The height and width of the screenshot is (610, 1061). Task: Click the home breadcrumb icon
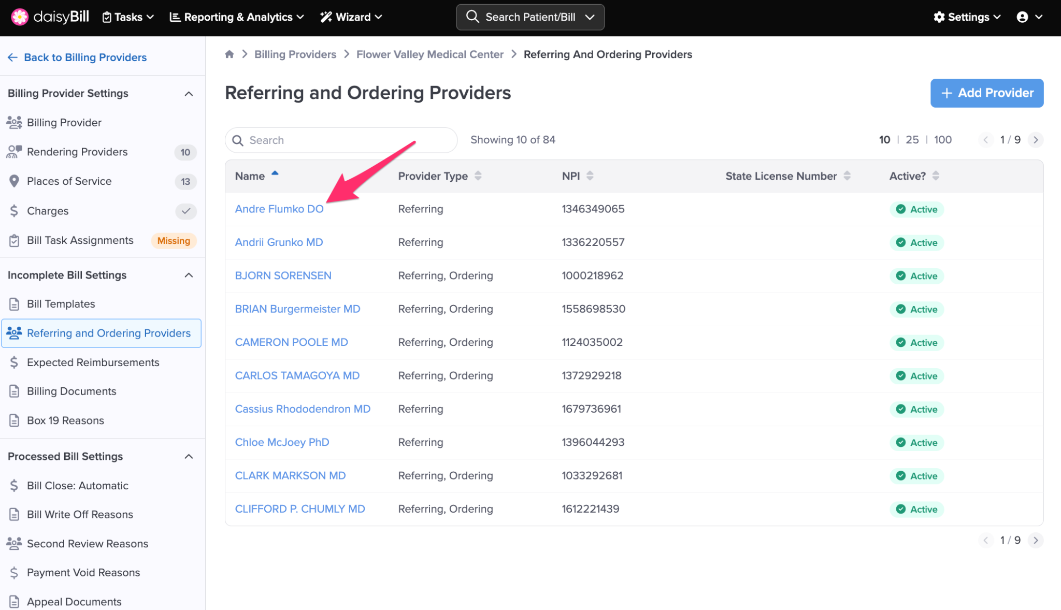[x=230, y=54]
